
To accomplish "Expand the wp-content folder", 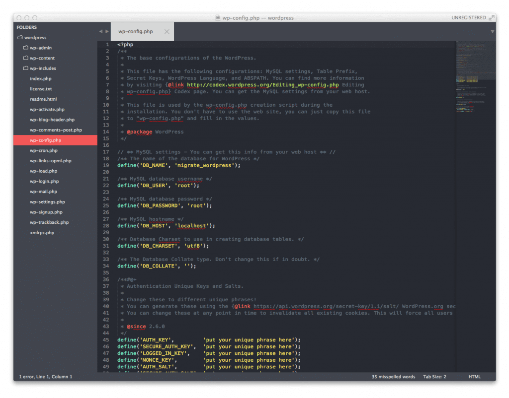I will tap(42, 58).
